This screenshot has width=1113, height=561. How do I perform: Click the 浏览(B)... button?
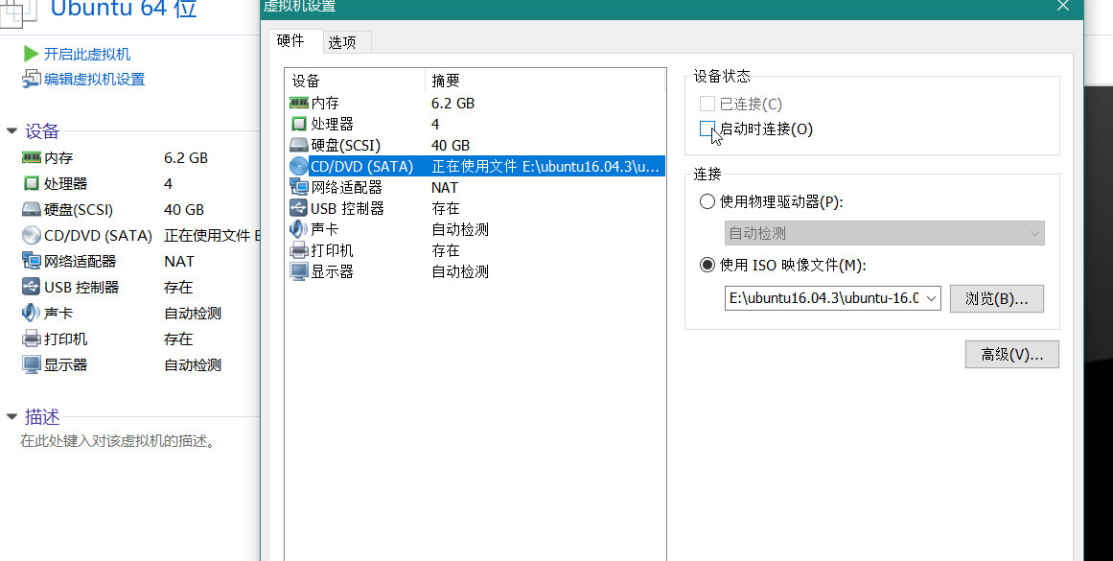tap(996, 298)
